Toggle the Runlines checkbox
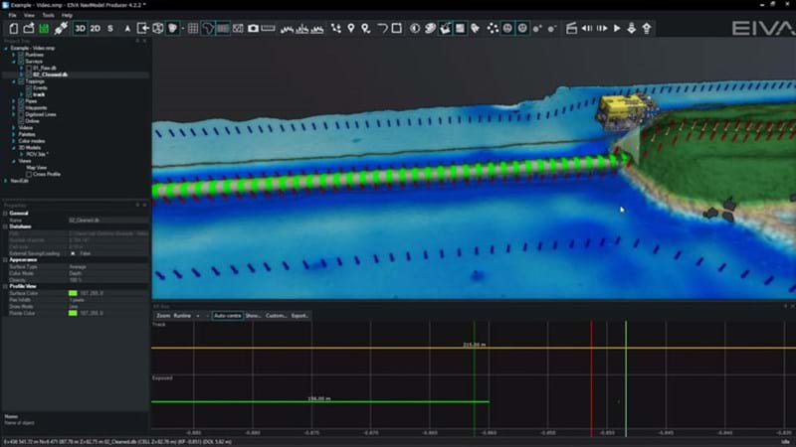The height and width of the screenshot is (447, 796). [21, 55]
